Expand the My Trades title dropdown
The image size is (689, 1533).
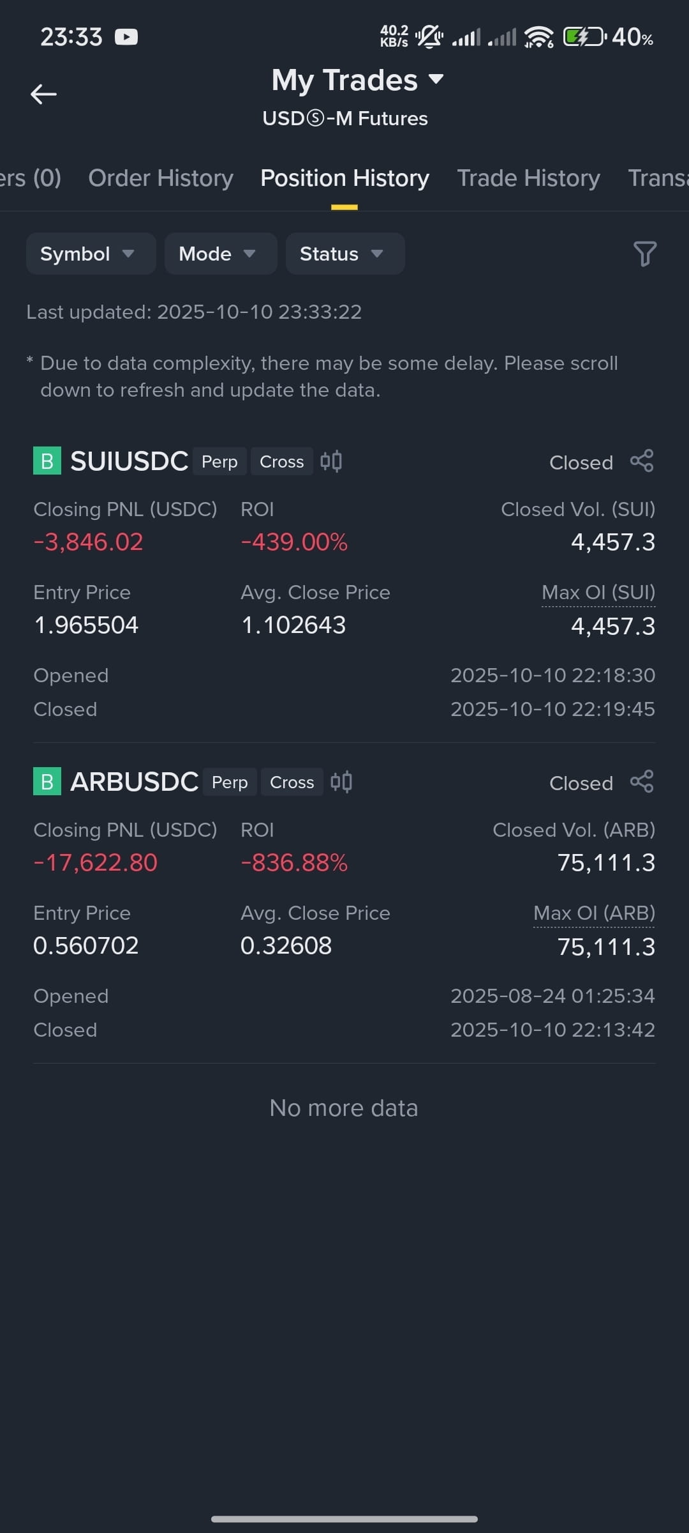click(357, 80)
